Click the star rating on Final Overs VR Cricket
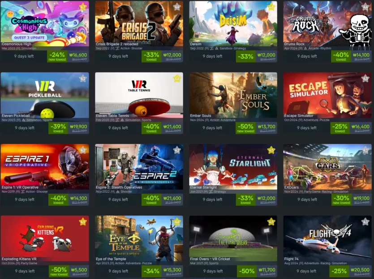The image size is (374, 279). coord(271,222)
